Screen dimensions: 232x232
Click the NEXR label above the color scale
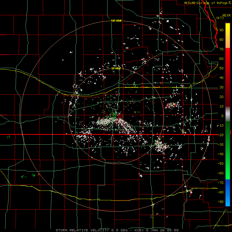pyautogui.click(x=226, y=15)
